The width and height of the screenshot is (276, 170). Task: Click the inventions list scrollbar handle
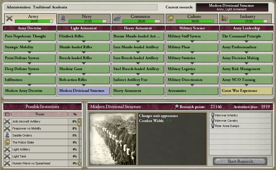click(x=79, y=124)
